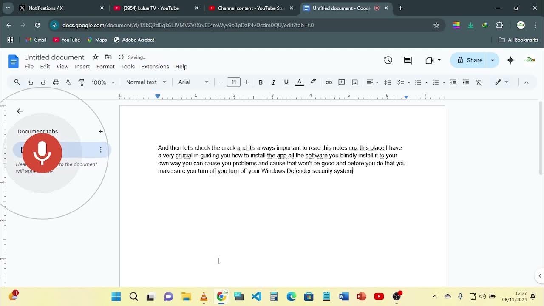
Task: Open the Chrome extensions puzzle icon
Action: [x=499, y=25]
